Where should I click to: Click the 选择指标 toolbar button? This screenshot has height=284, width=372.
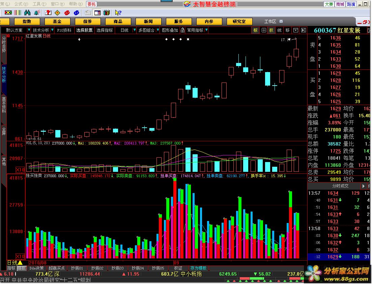(x=105, y=30)
